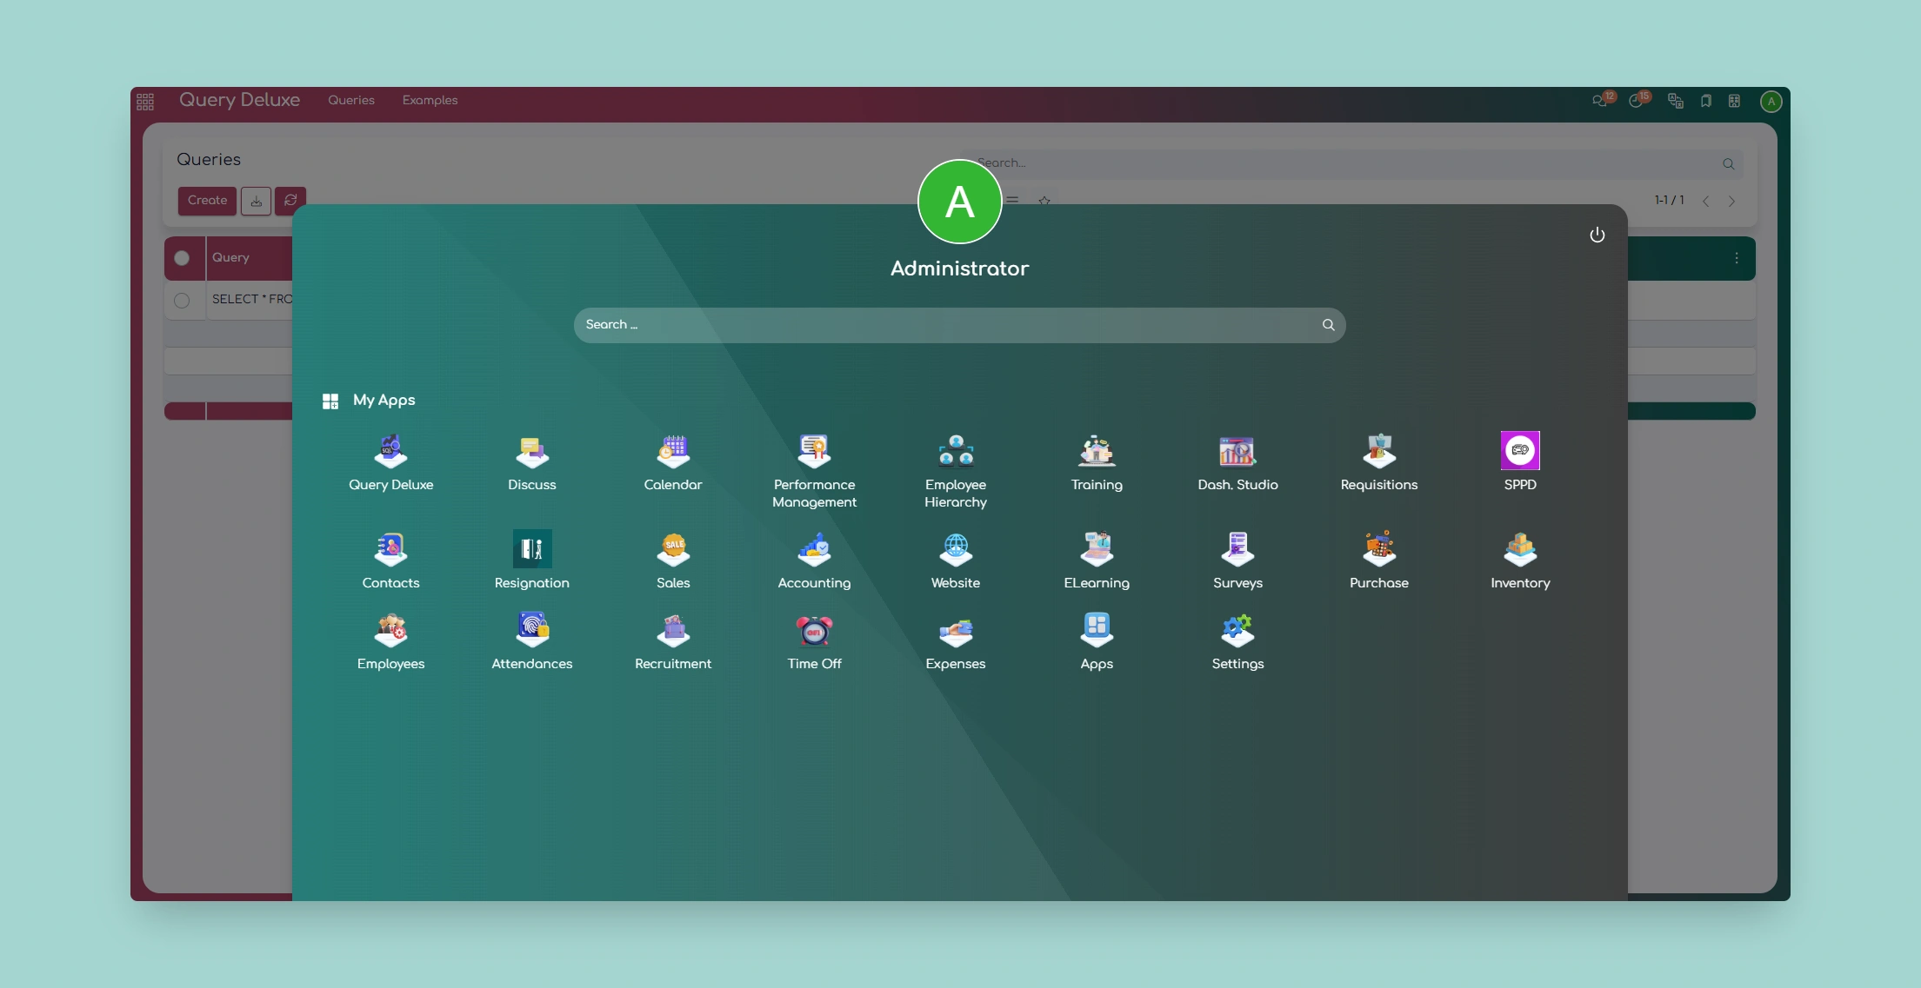The height and width of the screenshot is (988, 1921).
Task: Open the Query Deluxe app icon
Action: point(390,451)
